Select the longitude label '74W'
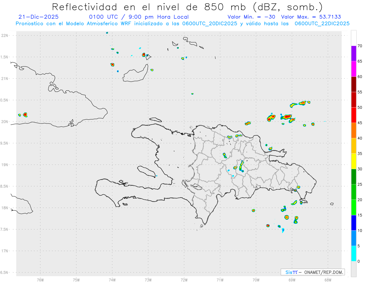The height and width of the screenshot is (284, 368). (112, 280)
